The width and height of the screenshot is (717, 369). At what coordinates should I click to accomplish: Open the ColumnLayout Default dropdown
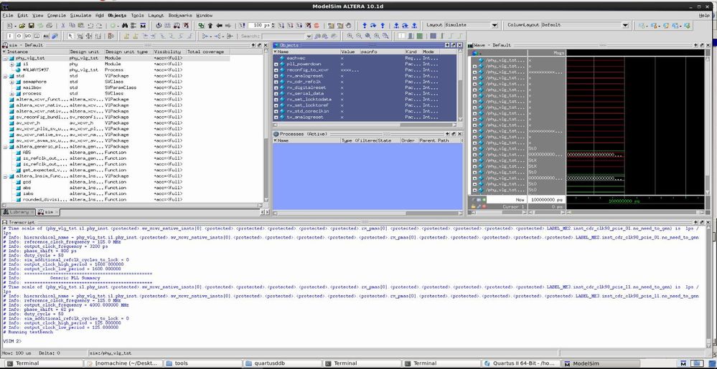pyautogui.click(x=625, y=25)
